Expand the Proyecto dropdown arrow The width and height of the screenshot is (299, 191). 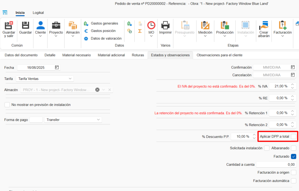56,36
